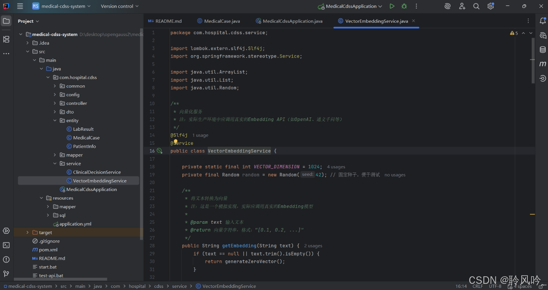Close the VectorEmbeddingService.java tab
The width and height of the screenshot is (548, 290).
(414, 21)
